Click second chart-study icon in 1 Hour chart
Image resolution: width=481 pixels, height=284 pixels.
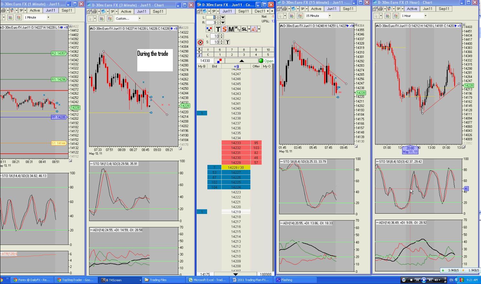point(396,16)
